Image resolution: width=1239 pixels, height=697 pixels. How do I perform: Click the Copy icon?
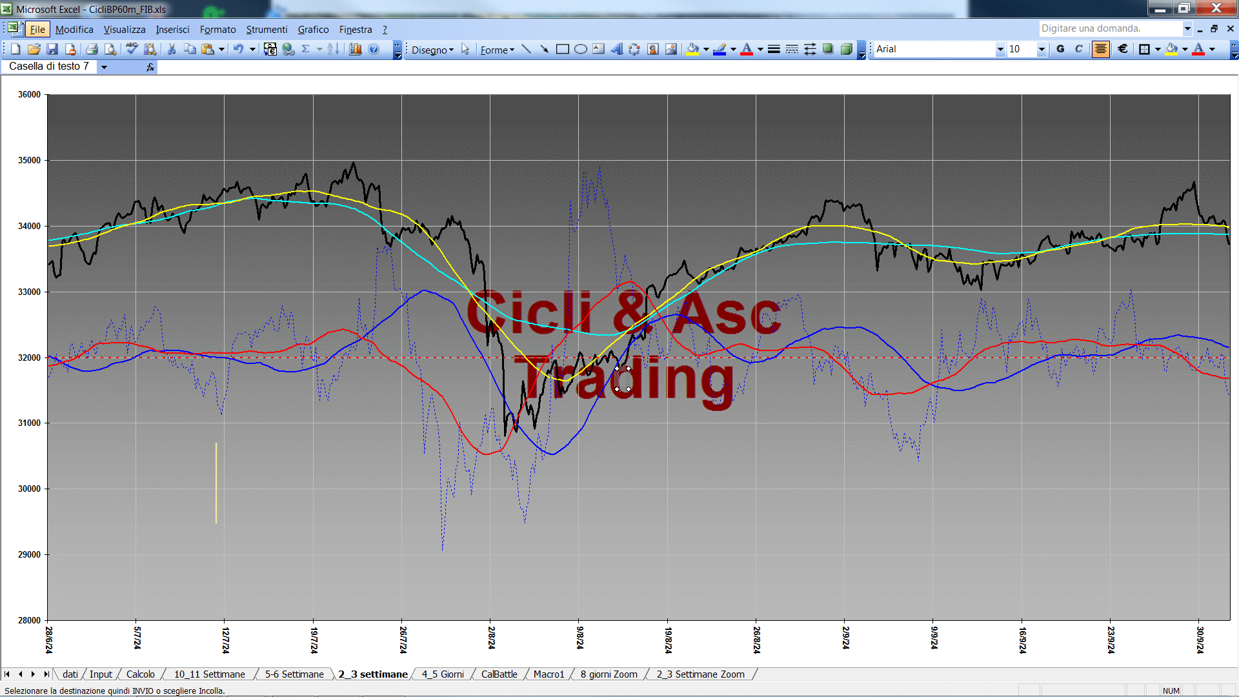(190, 49)
